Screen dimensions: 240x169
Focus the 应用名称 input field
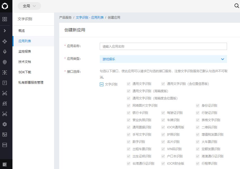coord(163,46)
